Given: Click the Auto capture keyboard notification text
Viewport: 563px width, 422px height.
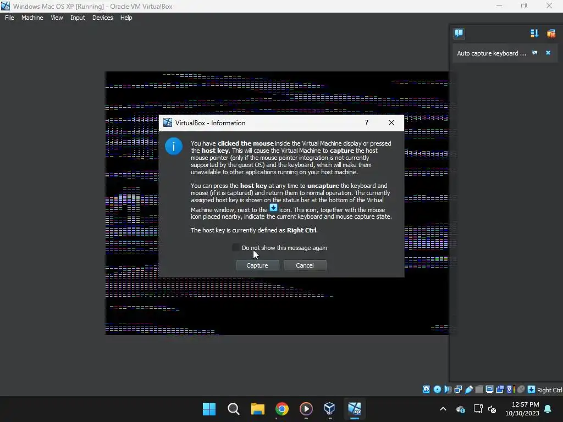Looking at the screenshot, I should pyautogui.click(x=491, y=53).
